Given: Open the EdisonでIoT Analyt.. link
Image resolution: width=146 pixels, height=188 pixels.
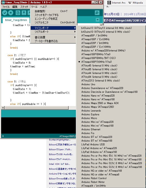Looking at the screenshot, I should point(60,159).
